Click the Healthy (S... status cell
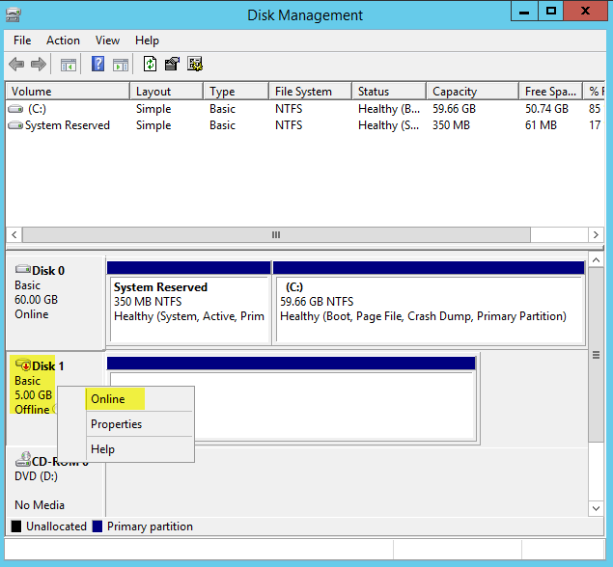Image resolution: width=613 pixels, height=567 pixels. [x=389, y=125]
